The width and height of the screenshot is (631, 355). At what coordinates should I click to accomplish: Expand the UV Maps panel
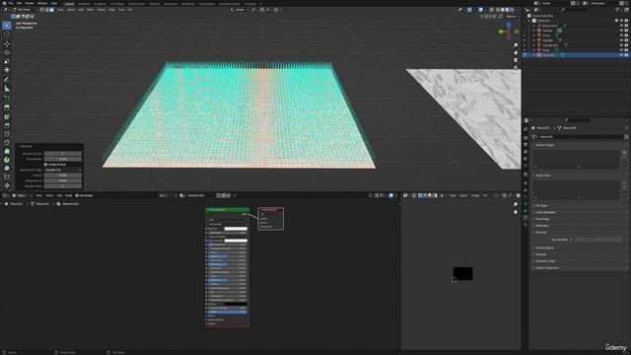[541, 206]
